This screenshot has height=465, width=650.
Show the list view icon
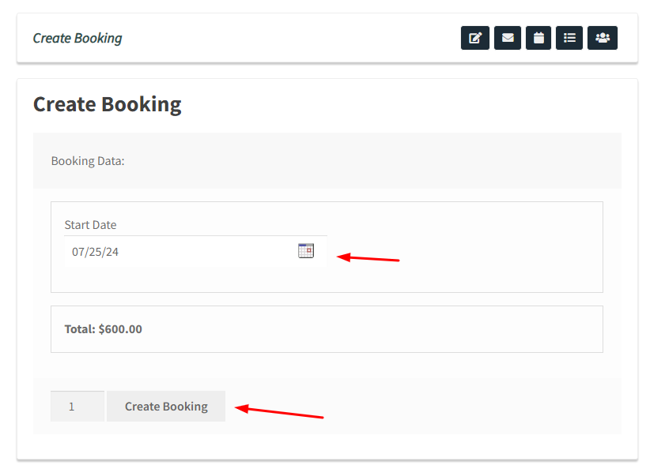pos(569,38)
